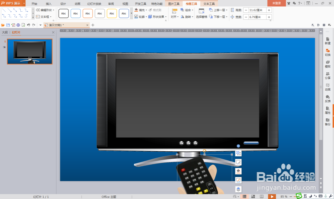Apply the orange-outlined Abc shape style
334x199 pixels.
[88, 13]
